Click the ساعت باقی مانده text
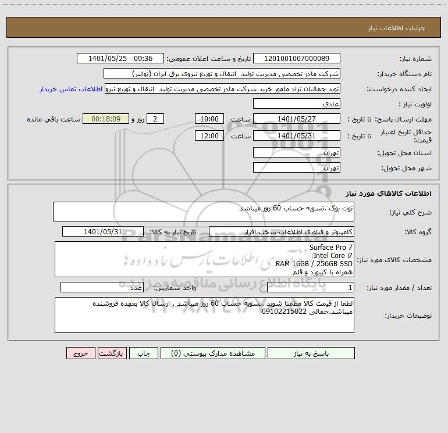This screenshot has width=448, height=433. 54,119
